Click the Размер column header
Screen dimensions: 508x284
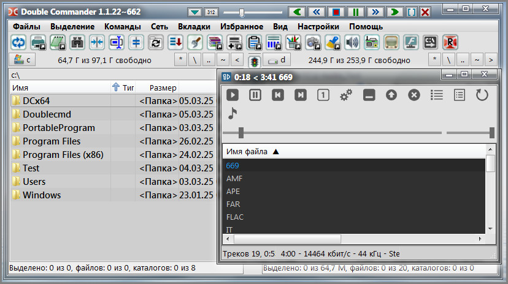(x=163, y=88)
